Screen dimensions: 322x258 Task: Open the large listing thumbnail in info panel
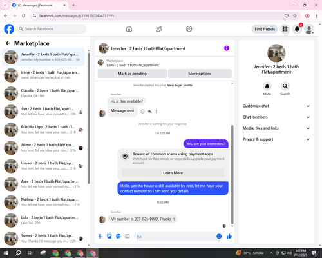[x=276, y=53]
